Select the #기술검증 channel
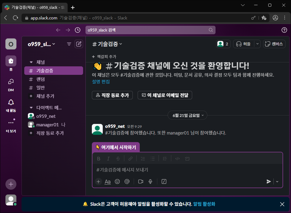This screenshot has width=291, height=213. [x=54, y=71]
